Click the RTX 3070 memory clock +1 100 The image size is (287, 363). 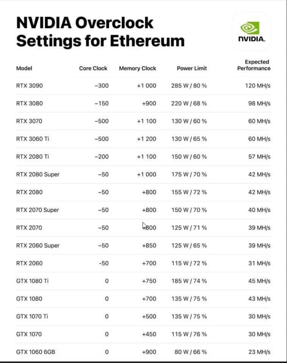146,121
